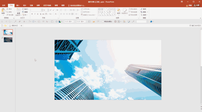Image resolution: width=202 pixels, height=112 pixels.
Task: Click the Reset (重置) slide button
Action: tap(25, 12)
